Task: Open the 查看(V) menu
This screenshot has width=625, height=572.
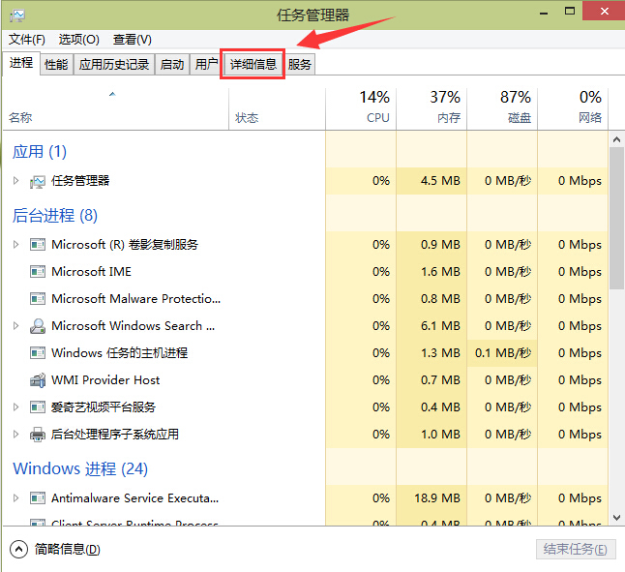Action: [133, 40]
